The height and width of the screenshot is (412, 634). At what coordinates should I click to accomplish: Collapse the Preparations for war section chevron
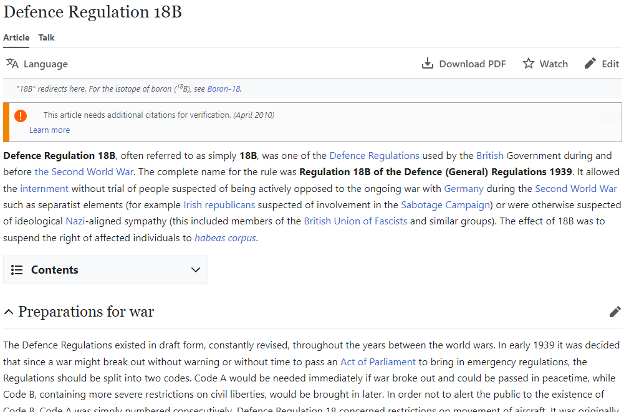[x=8, y=312]
